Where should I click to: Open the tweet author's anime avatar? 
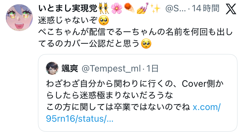[19, 17]
